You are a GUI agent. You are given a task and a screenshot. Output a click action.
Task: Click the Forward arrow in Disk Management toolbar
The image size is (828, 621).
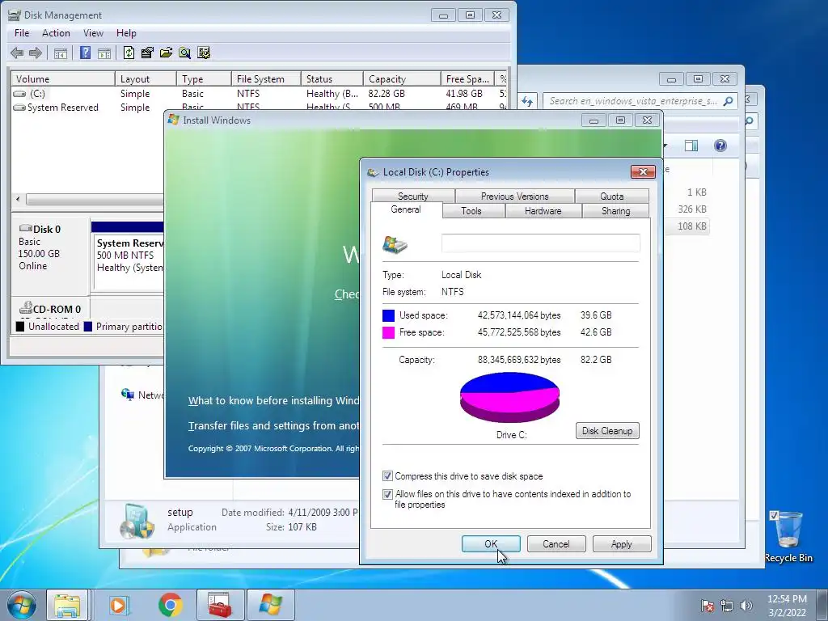(x=36, y=53)
